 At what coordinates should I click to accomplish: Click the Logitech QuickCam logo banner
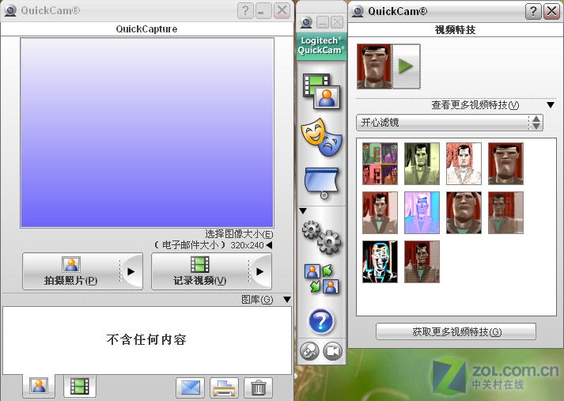(x=321, y=46)
